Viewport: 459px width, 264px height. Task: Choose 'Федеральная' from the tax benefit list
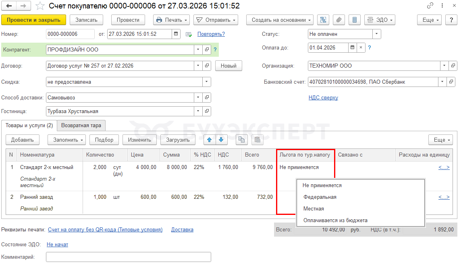pos(320,197)
